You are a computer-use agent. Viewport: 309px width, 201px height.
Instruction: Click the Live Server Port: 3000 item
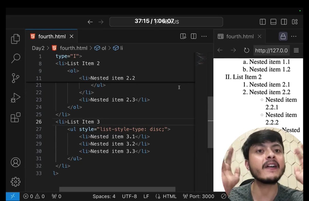(198, 196)
